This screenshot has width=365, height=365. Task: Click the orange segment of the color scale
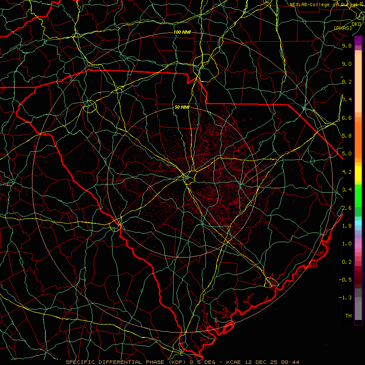[x=358, y=140]
